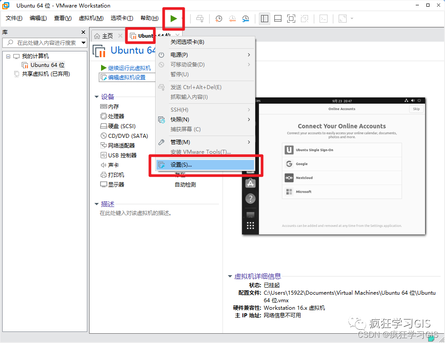Click the take snapshot toolbar icon

tap(219, 19)
